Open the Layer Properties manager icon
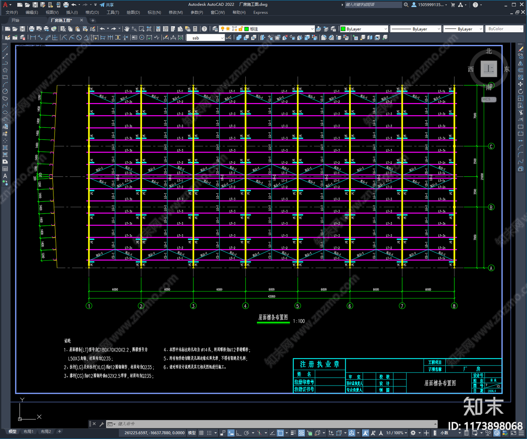The image size is (527, 439). tap(215, 29)
